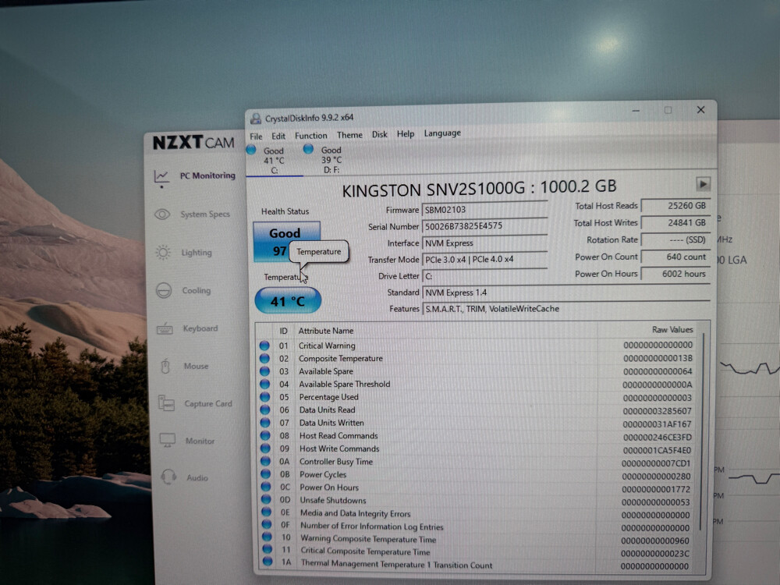Click the NZXT CAM logo
780x585 pixels.
coord(193,143)
